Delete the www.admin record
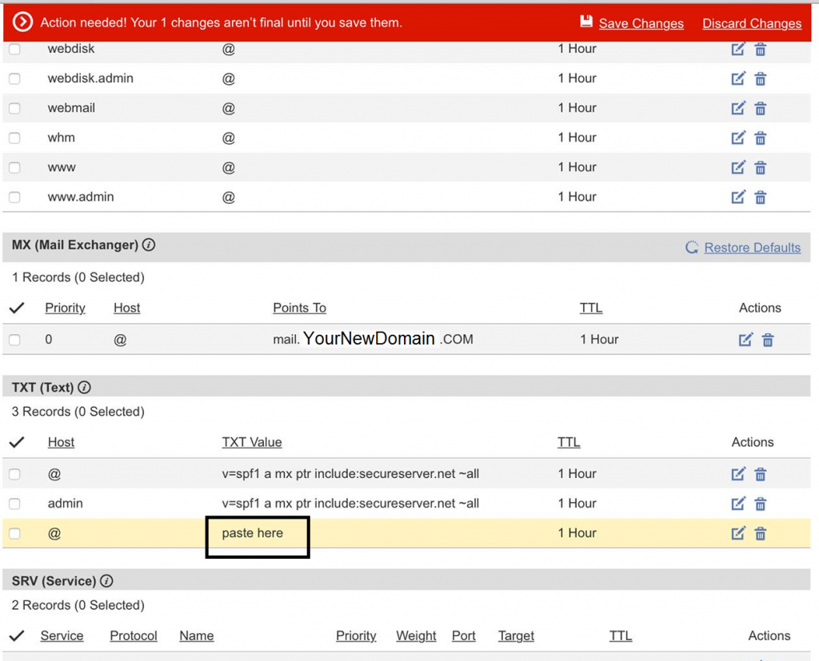The width and height of the screenshot is (819, 661). [x=761, y=197]
